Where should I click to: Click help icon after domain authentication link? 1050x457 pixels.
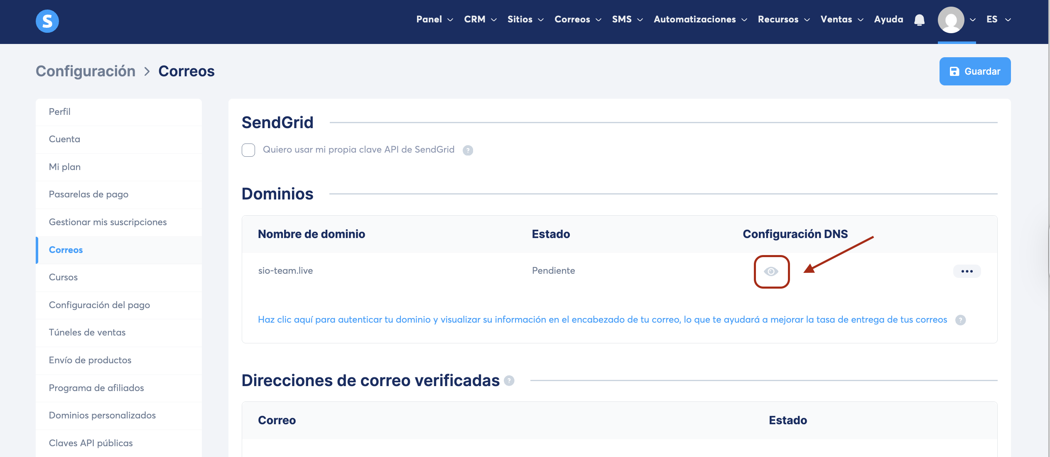tap(960, 320)
